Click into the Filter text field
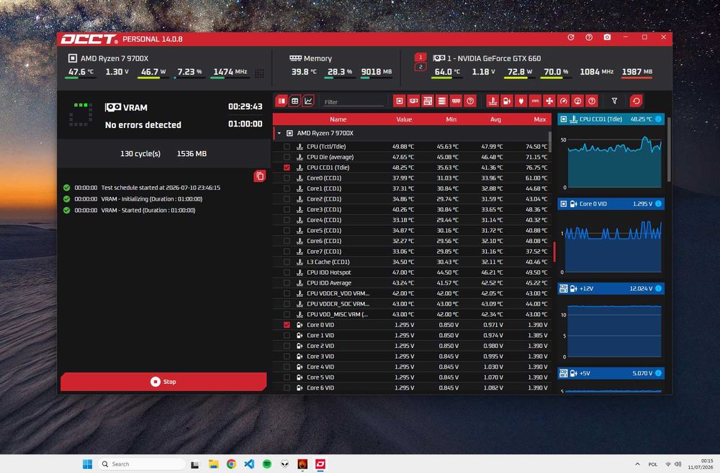Image resolution: width=720 pixels, height=473 pixels. [x=353, y=102]
